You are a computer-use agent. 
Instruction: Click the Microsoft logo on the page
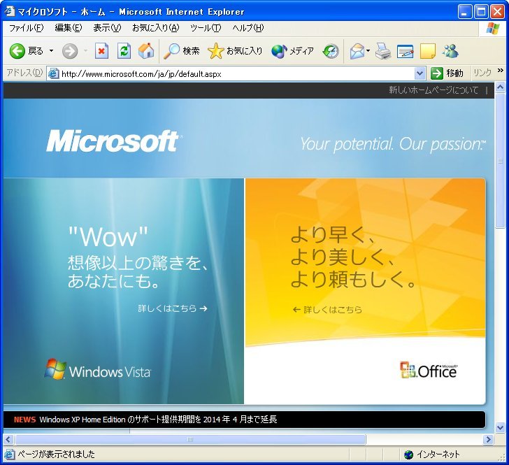pyautogui.click(x=114, y=141)
